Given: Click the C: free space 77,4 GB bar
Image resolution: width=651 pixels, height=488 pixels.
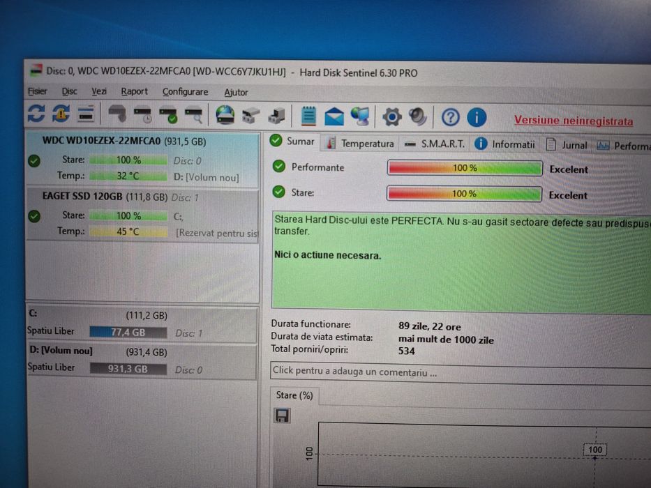Looking at the screenshot, I should tap(128, 333).
